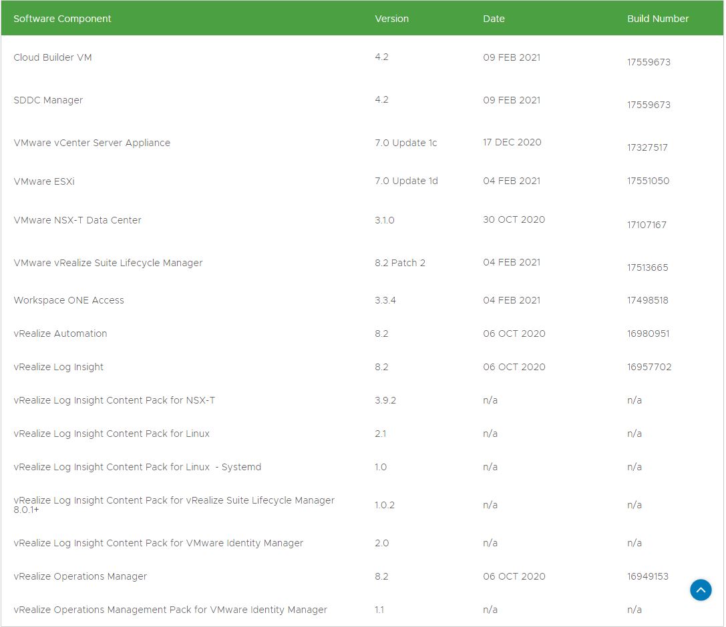Click build number 17107167
Screen dimensions: 726x627
[x=647, y=225]
